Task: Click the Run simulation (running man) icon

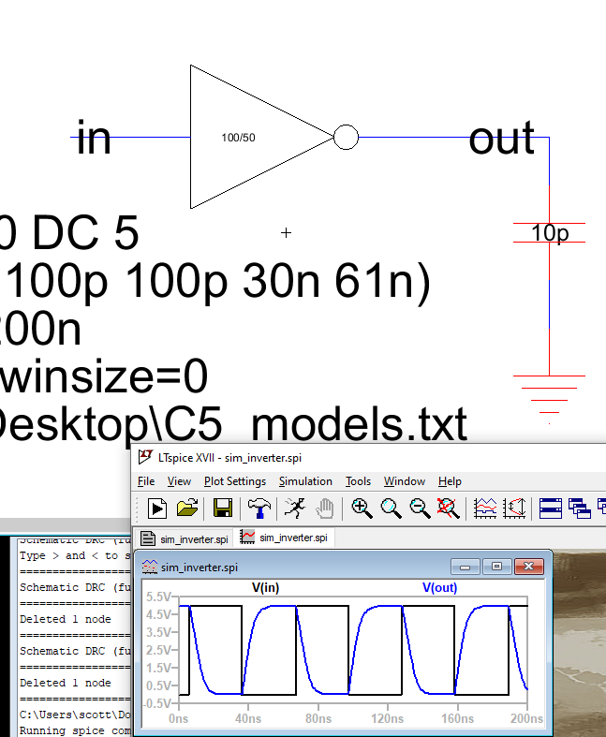Action: coord(295,508)
